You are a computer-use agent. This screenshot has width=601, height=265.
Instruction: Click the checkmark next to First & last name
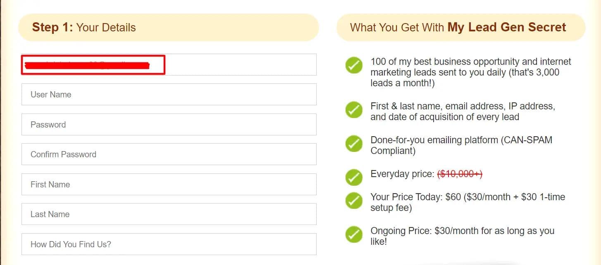coord(354,109)
